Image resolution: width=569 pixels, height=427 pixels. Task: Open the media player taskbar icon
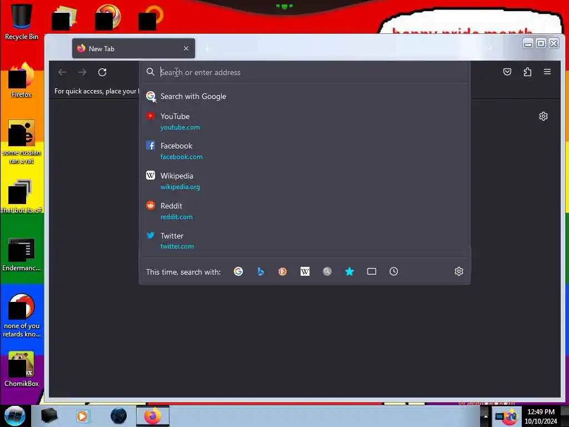83,416
